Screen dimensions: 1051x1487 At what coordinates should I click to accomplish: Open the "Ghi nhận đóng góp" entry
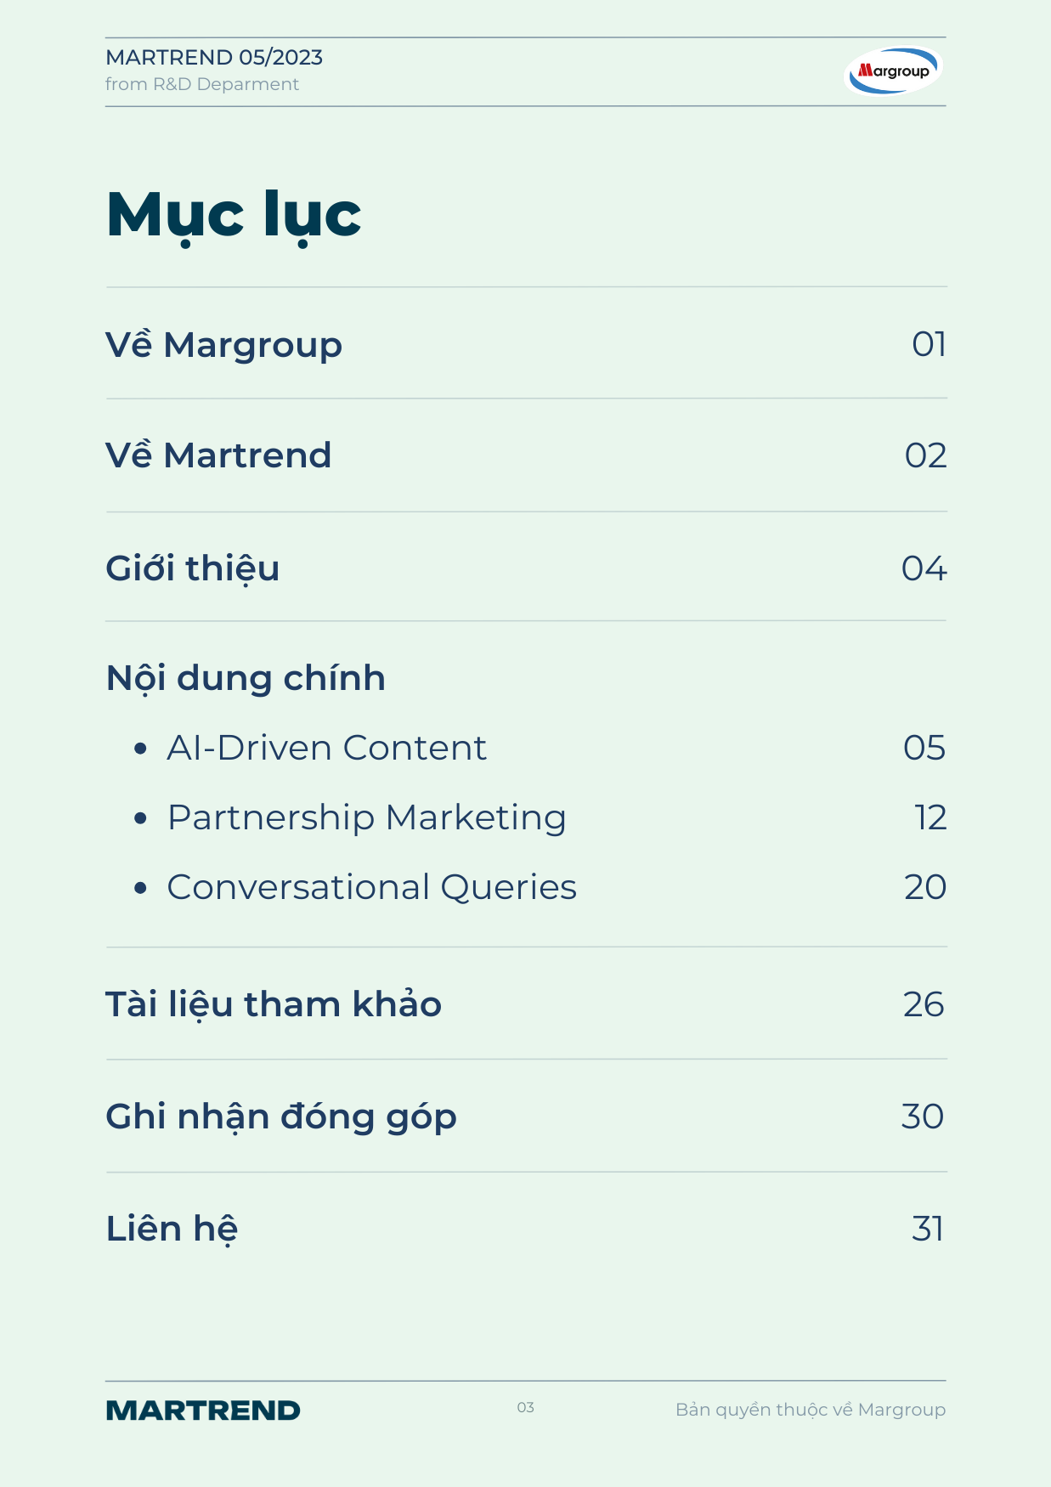point(281,1117)
